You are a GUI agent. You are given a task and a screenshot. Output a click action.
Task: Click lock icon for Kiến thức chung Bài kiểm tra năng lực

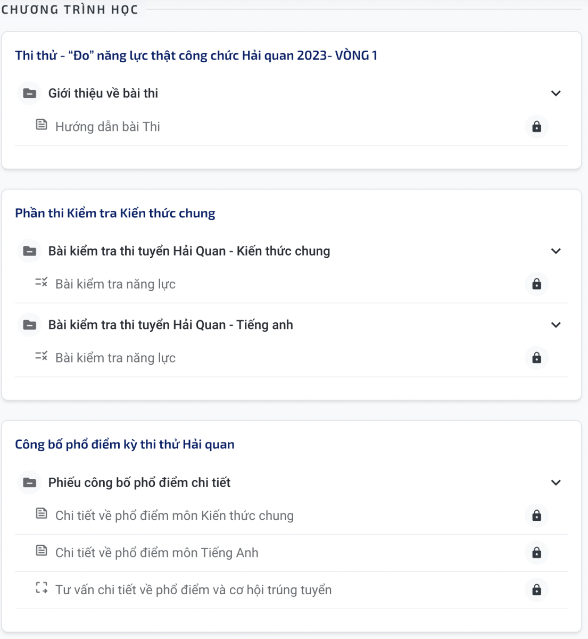536,284
